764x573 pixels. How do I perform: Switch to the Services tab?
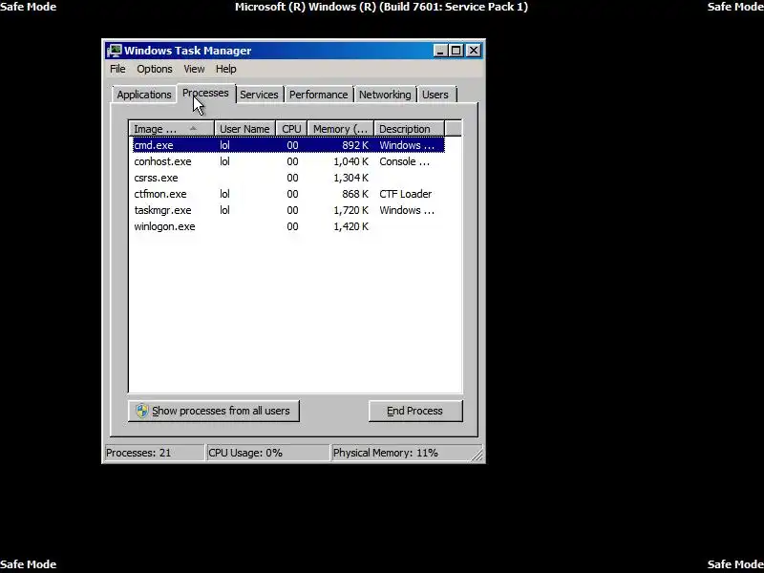[x=259, y=95]
